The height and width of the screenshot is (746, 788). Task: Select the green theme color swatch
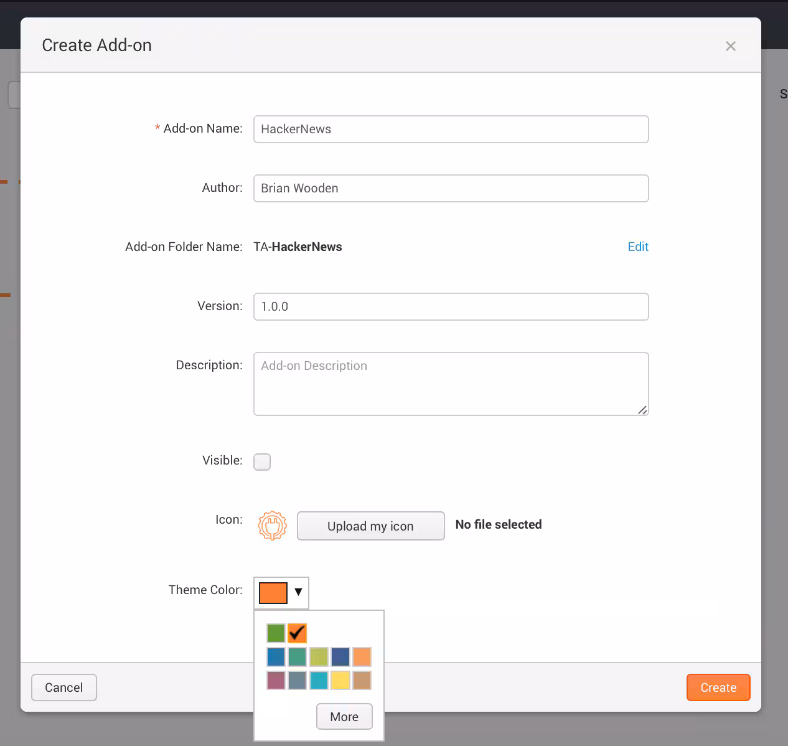click(276, 633)
